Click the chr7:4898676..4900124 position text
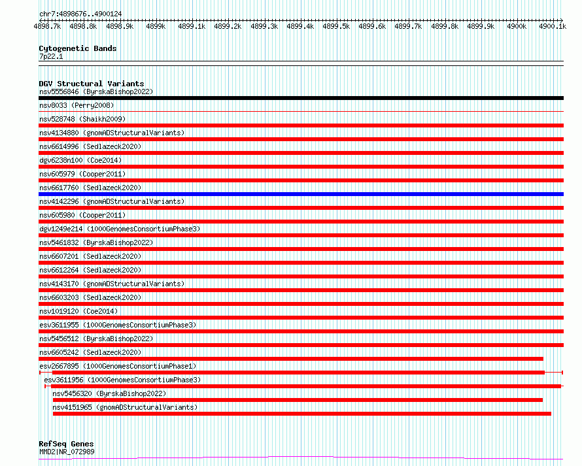The image size is (582, 466). (x=80, y=14)
